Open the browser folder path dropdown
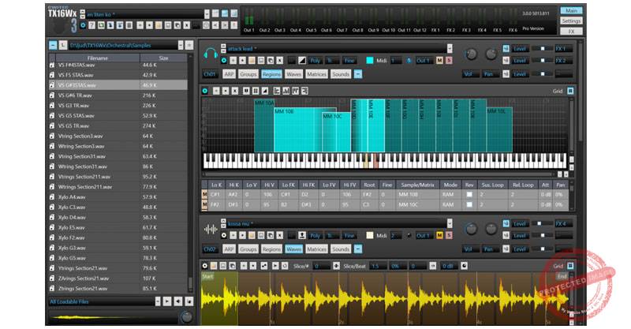Image resolution: width=631 pixels, height=329 pixels. coord(181,45)
